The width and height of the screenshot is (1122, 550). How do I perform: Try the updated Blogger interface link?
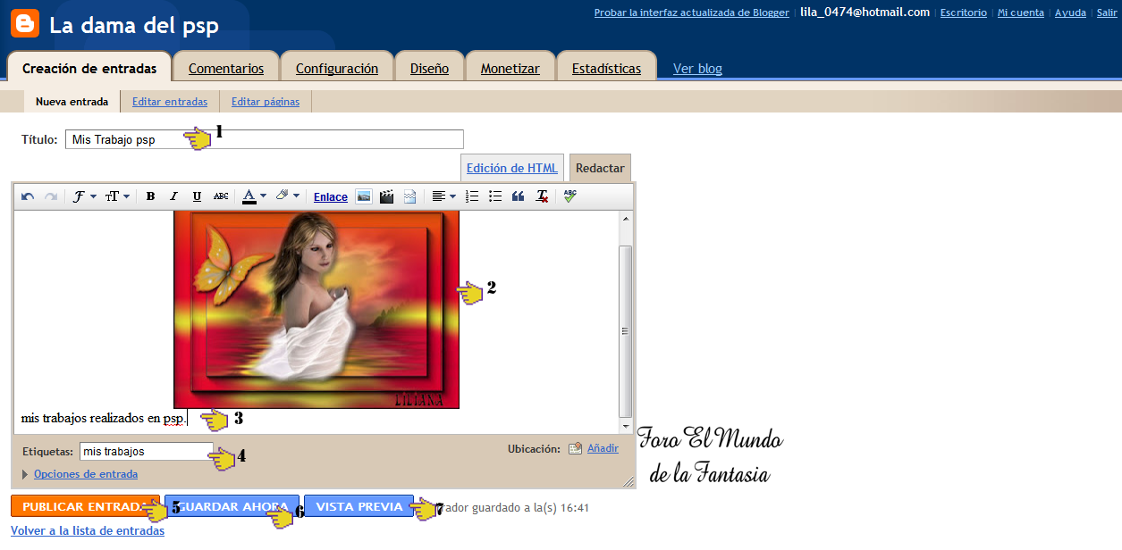click(692, 12)
